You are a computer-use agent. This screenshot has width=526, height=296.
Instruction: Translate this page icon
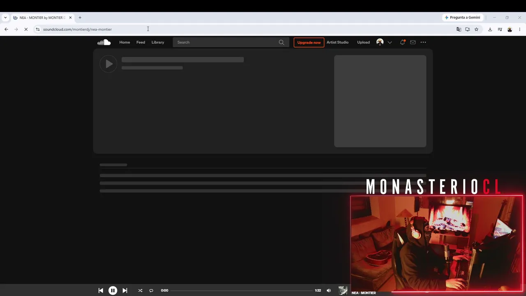[459, 29]
